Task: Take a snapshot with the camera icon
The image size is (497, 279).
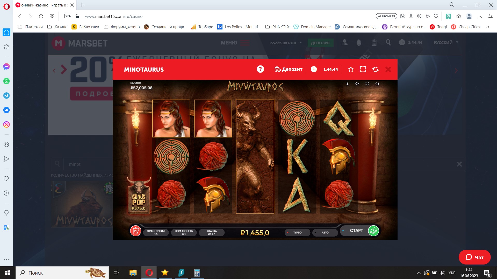Action: pos(411,16)
